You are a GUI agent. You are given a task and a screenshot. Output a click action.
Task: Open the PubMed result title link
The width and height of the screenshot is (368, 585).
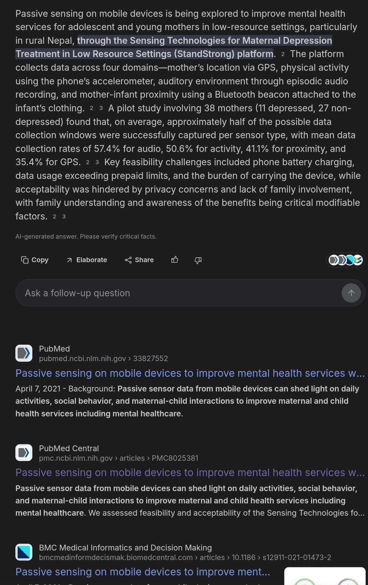point(190,373)
